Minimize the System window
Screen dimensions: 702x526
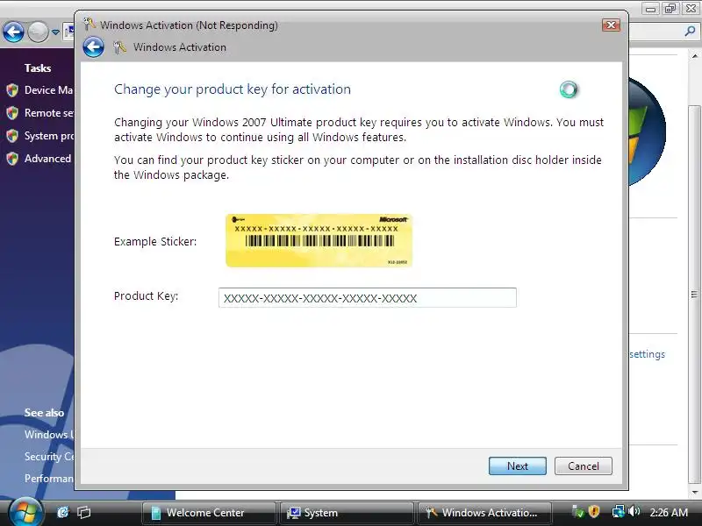651,9
